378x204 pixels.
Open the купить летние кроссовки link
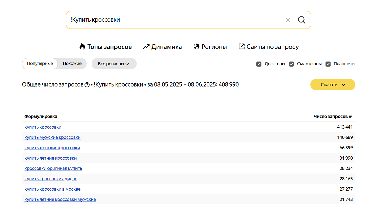pos(50,158)
